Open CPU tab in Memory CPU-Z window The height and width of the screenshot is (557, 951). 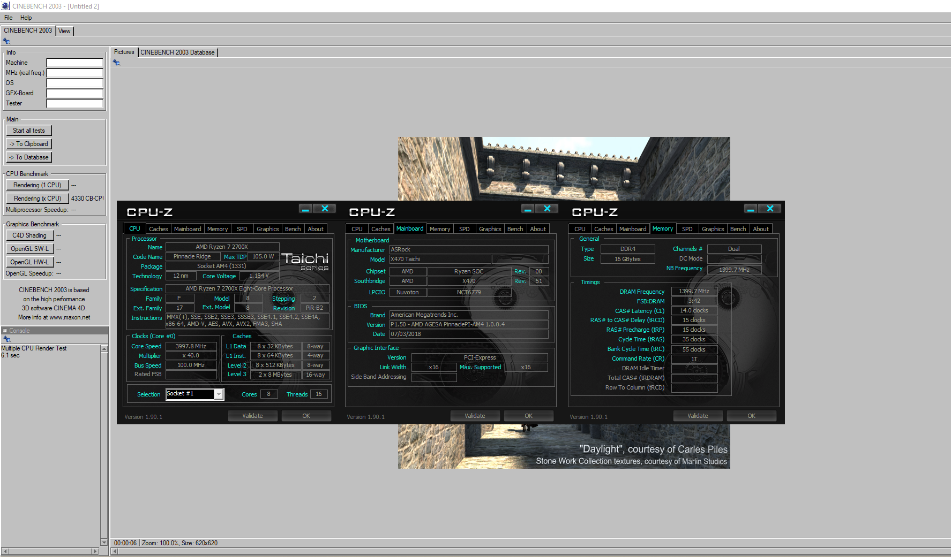point(580,229)
